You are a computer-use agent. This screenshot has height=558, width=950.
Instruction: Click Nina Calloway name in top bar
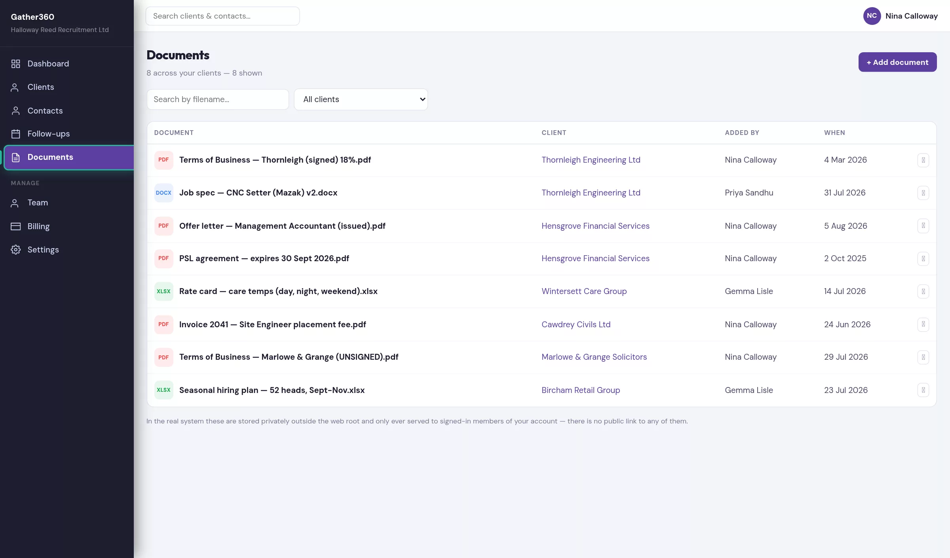[x=912, y=16]
